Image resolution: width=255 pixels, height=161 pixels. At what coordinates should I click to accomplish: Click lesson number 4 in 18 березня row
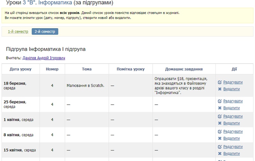[x=52, y=85]
